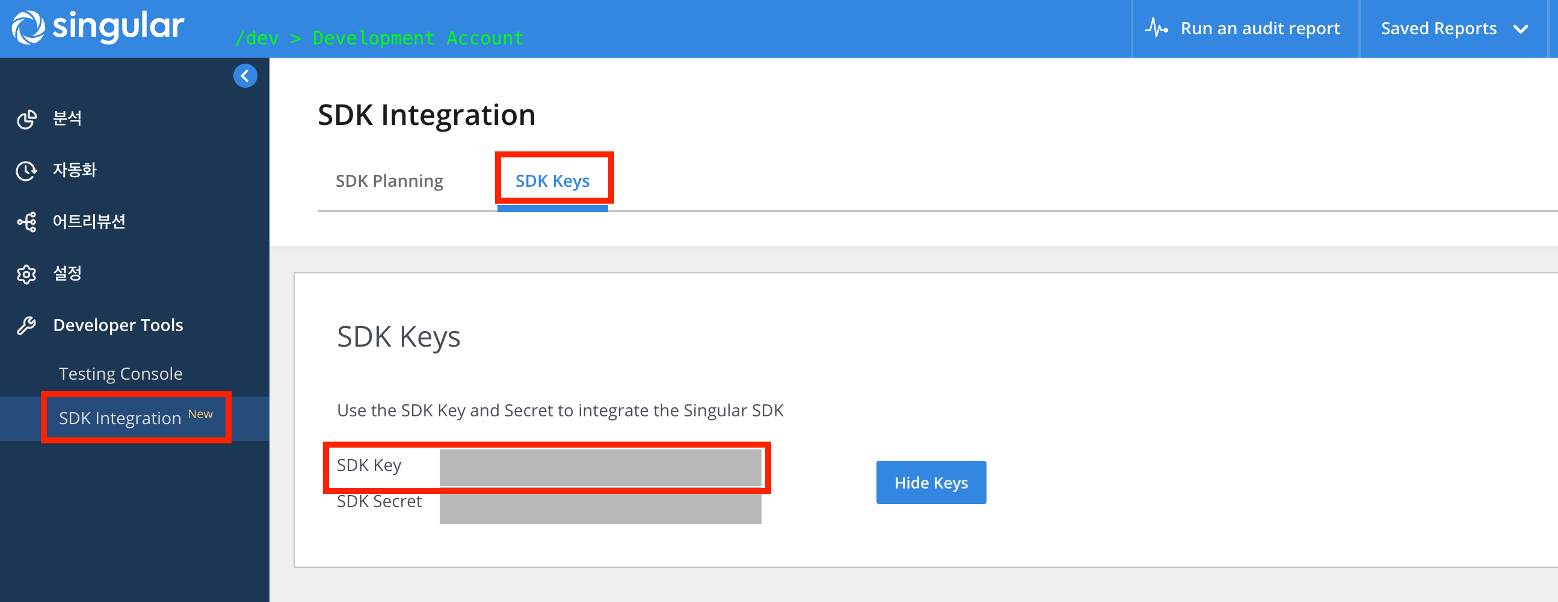This screenshot has width=1558, height=602.
Task: Open Testing Console in sidebar
Action: point(120,374)
